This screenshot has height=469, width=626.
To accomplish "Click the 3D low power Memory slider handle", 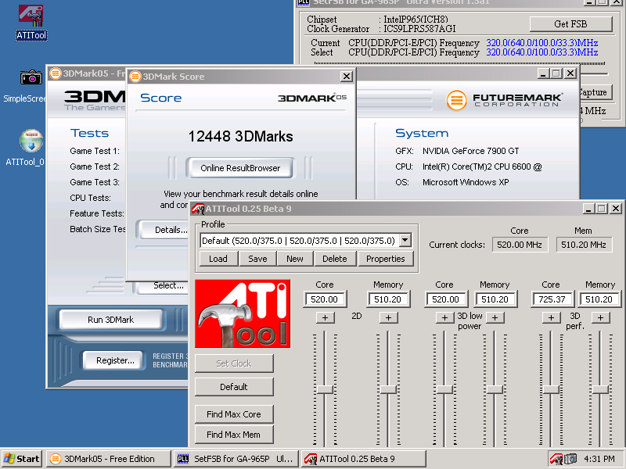I will pos(495,389).
